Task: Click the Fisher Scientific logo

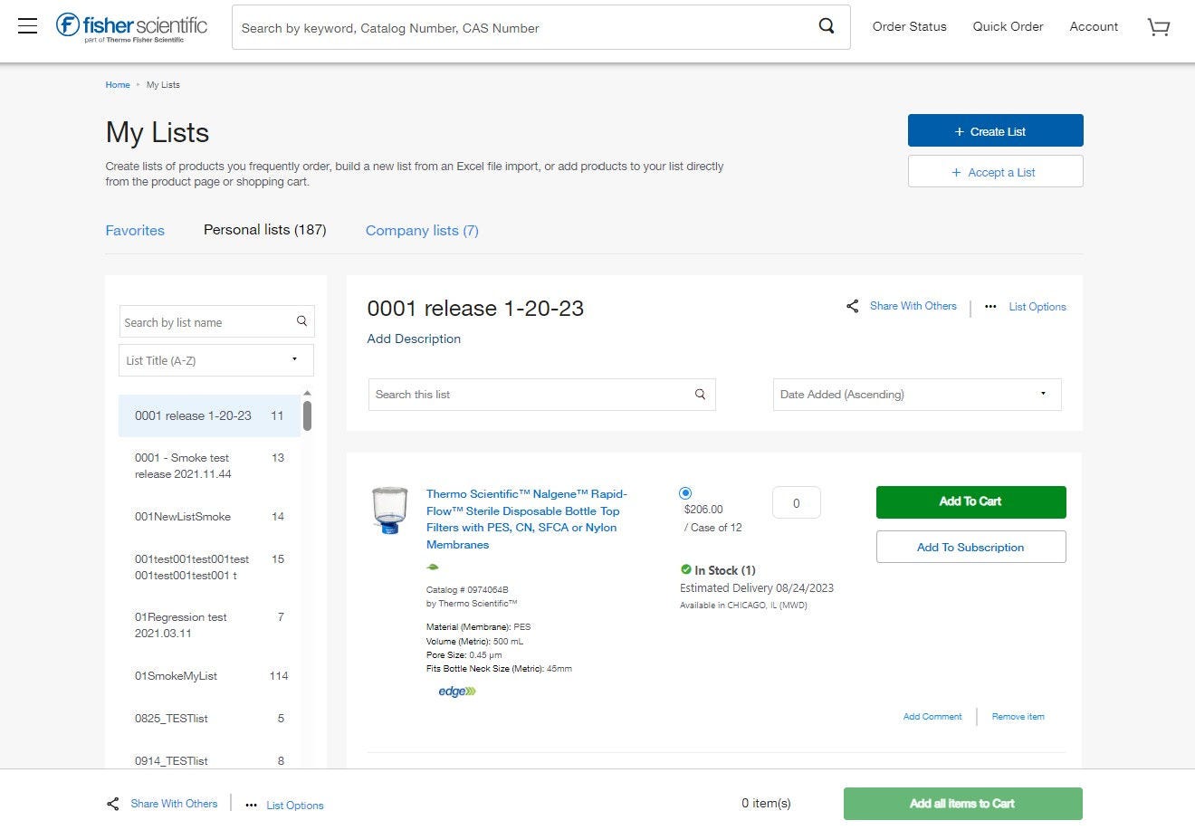Action: pyautogui.click(x=130, y=26)
